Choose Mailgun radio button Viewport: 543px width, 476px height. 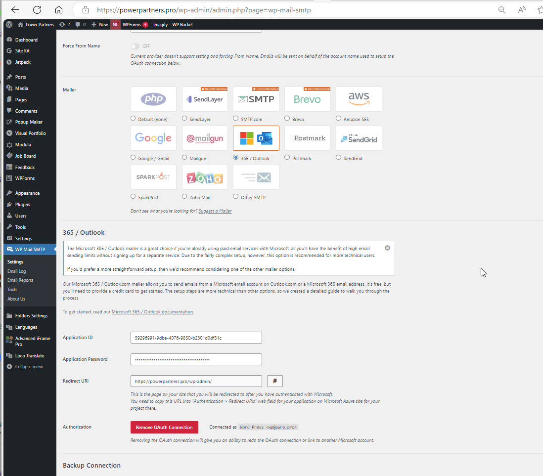click(184, 158)
